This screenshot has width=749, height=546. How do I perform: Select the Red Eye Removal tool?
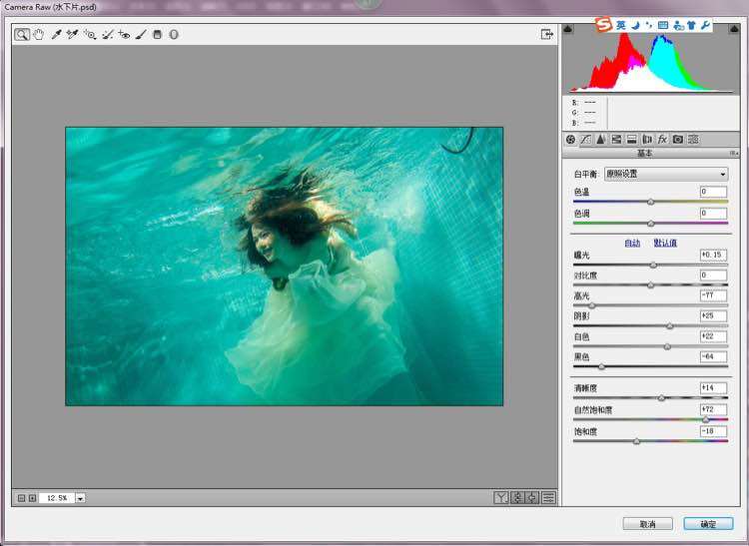tap(124, 34)
